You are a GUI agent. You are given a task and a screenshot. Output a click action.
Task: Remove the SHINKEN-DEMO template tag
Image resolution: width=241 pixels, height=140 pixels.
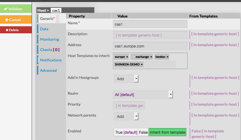(142, 64)
